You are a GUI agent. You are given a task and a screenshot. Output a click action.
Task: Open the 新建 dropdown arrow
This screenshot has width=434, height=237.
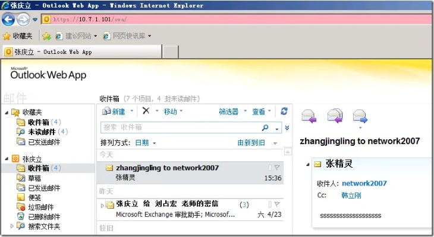click(132, 111)
